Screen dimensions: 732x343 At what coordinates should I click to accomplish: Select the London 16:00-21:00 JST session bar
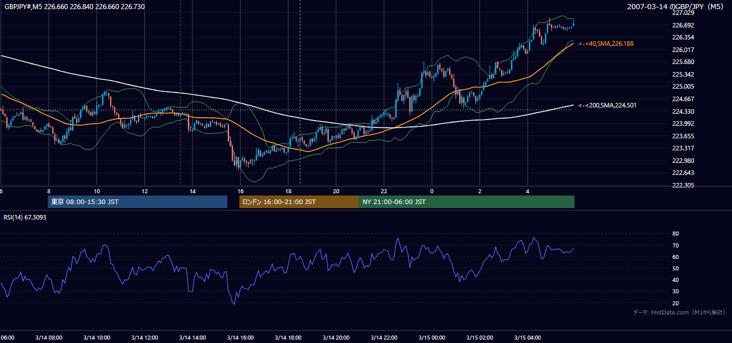(x=299, y=202)
